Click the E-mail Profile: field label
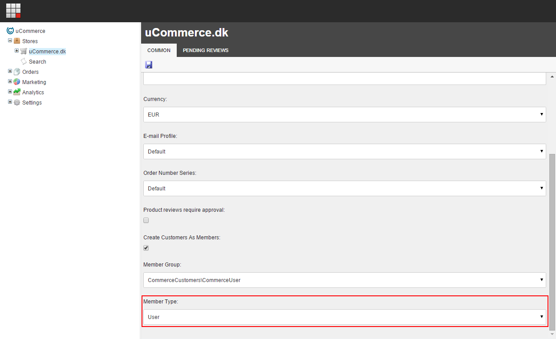Viewport: 556px width, 339px height. pyautogui.click(x=160, y=136)
